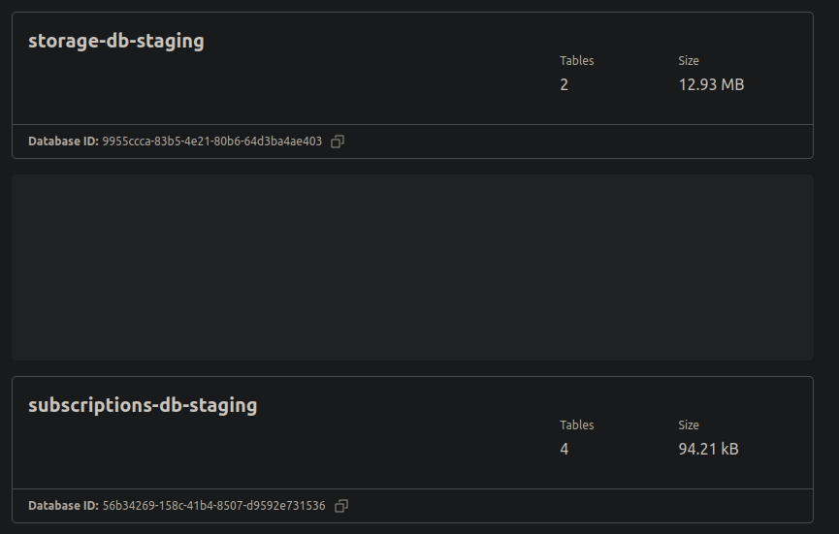
Task: Click the 12.93 MB size value
Action: [x=711, y=85]
